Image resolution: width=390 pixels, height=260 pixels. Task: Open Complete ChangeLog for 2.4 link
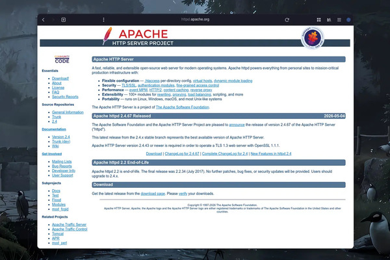point(225,153)
